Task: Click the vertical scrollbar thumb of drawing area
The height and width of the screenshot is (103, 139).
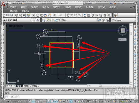Action: pyautogui.click(x=131, y=33)
